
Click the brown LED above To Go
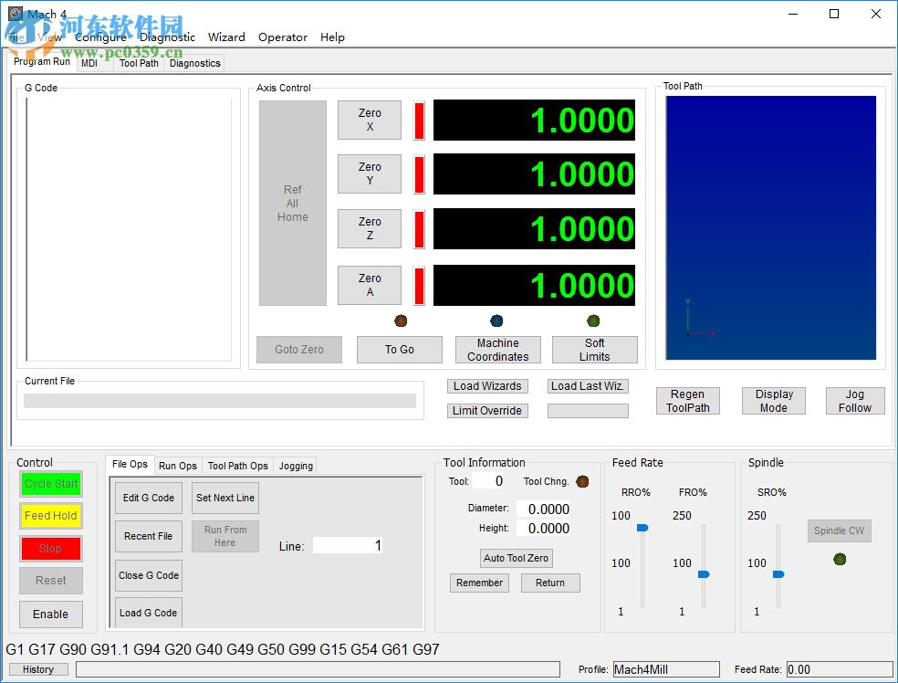tap(400, 320)
